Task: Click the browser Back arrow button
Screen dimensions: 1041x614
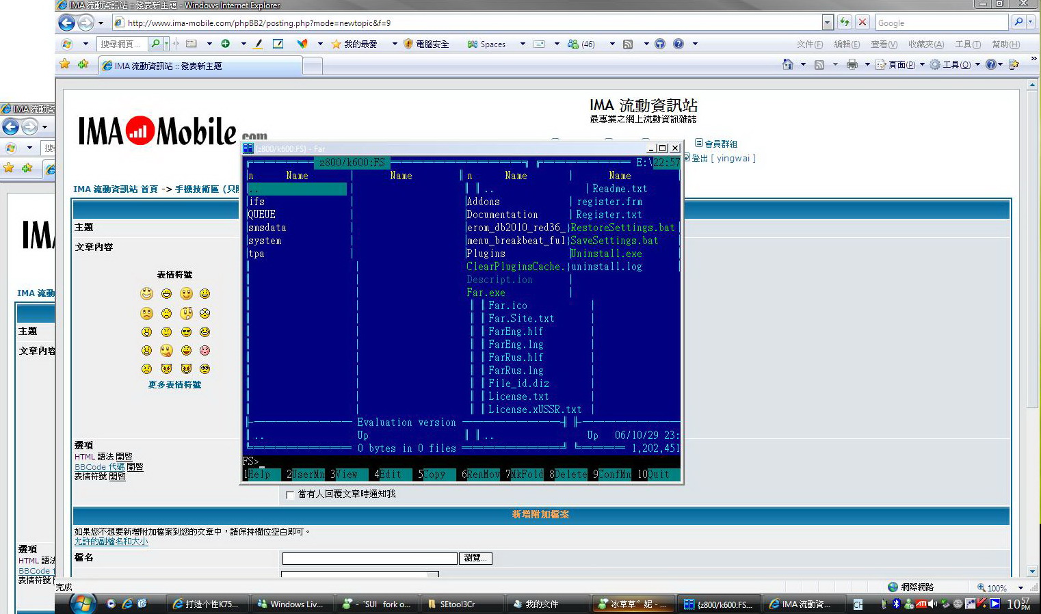Action: tap(66, 23)
